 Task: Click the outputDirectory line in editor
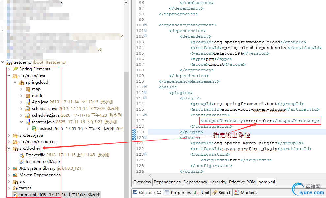click(260, 121)
